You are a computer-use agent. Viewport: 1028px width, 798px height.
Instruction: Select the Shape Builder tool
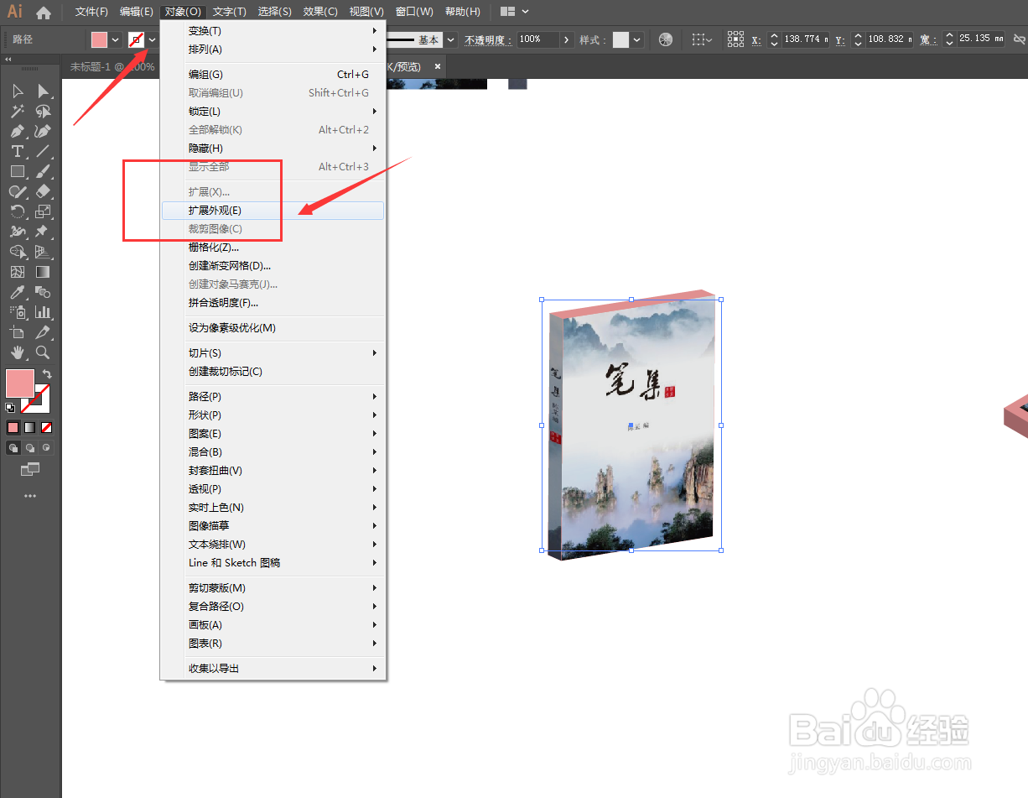(18, 252)
